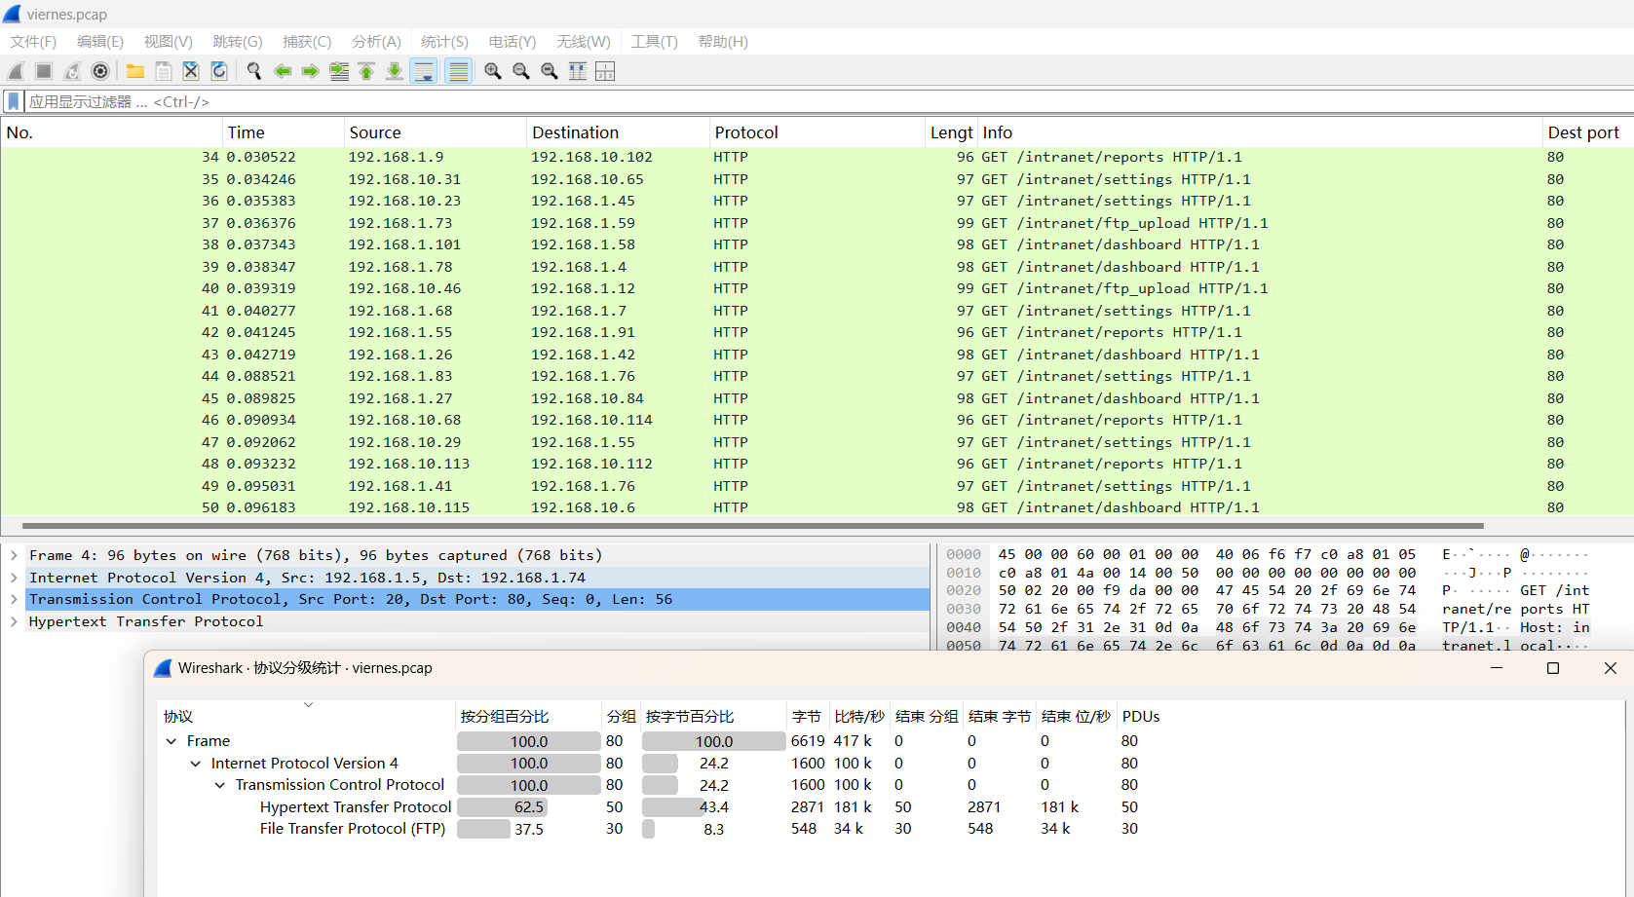This screenshot has height=897, width=1634.
Task: Click the display filter bookmark icon
Action: [x=14, y=101]
